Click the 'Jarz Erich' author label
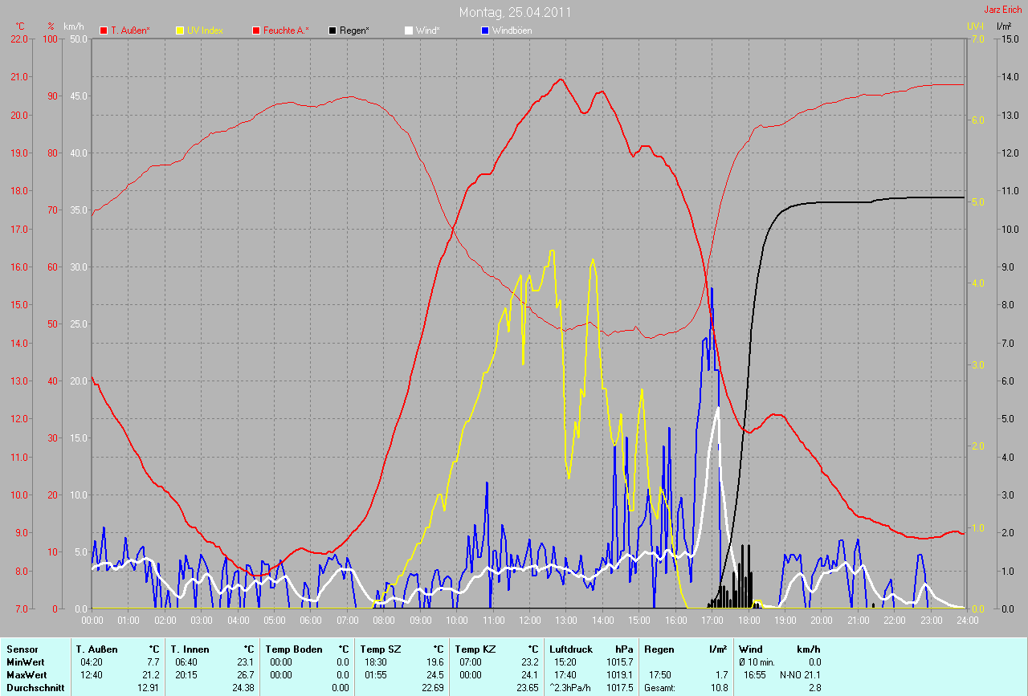 [1004, 10]
